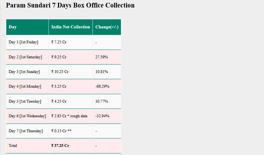Click the Day 4 [1st Monday] cell

coord(27,86)
